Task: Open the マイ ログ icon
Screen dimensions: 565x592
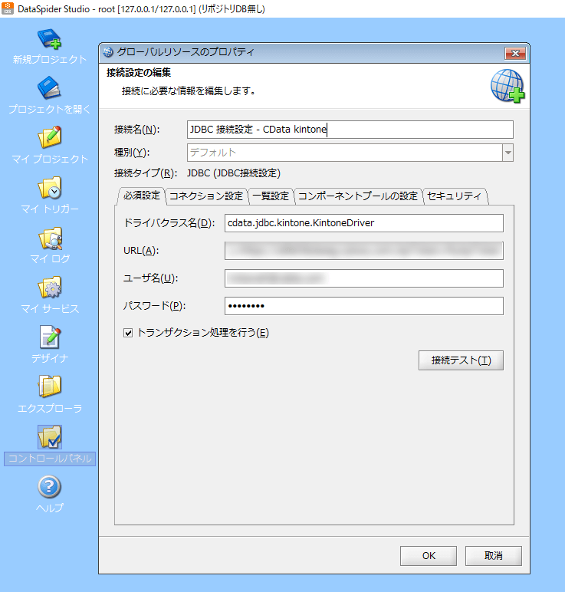Action: (x=49, y=238)
